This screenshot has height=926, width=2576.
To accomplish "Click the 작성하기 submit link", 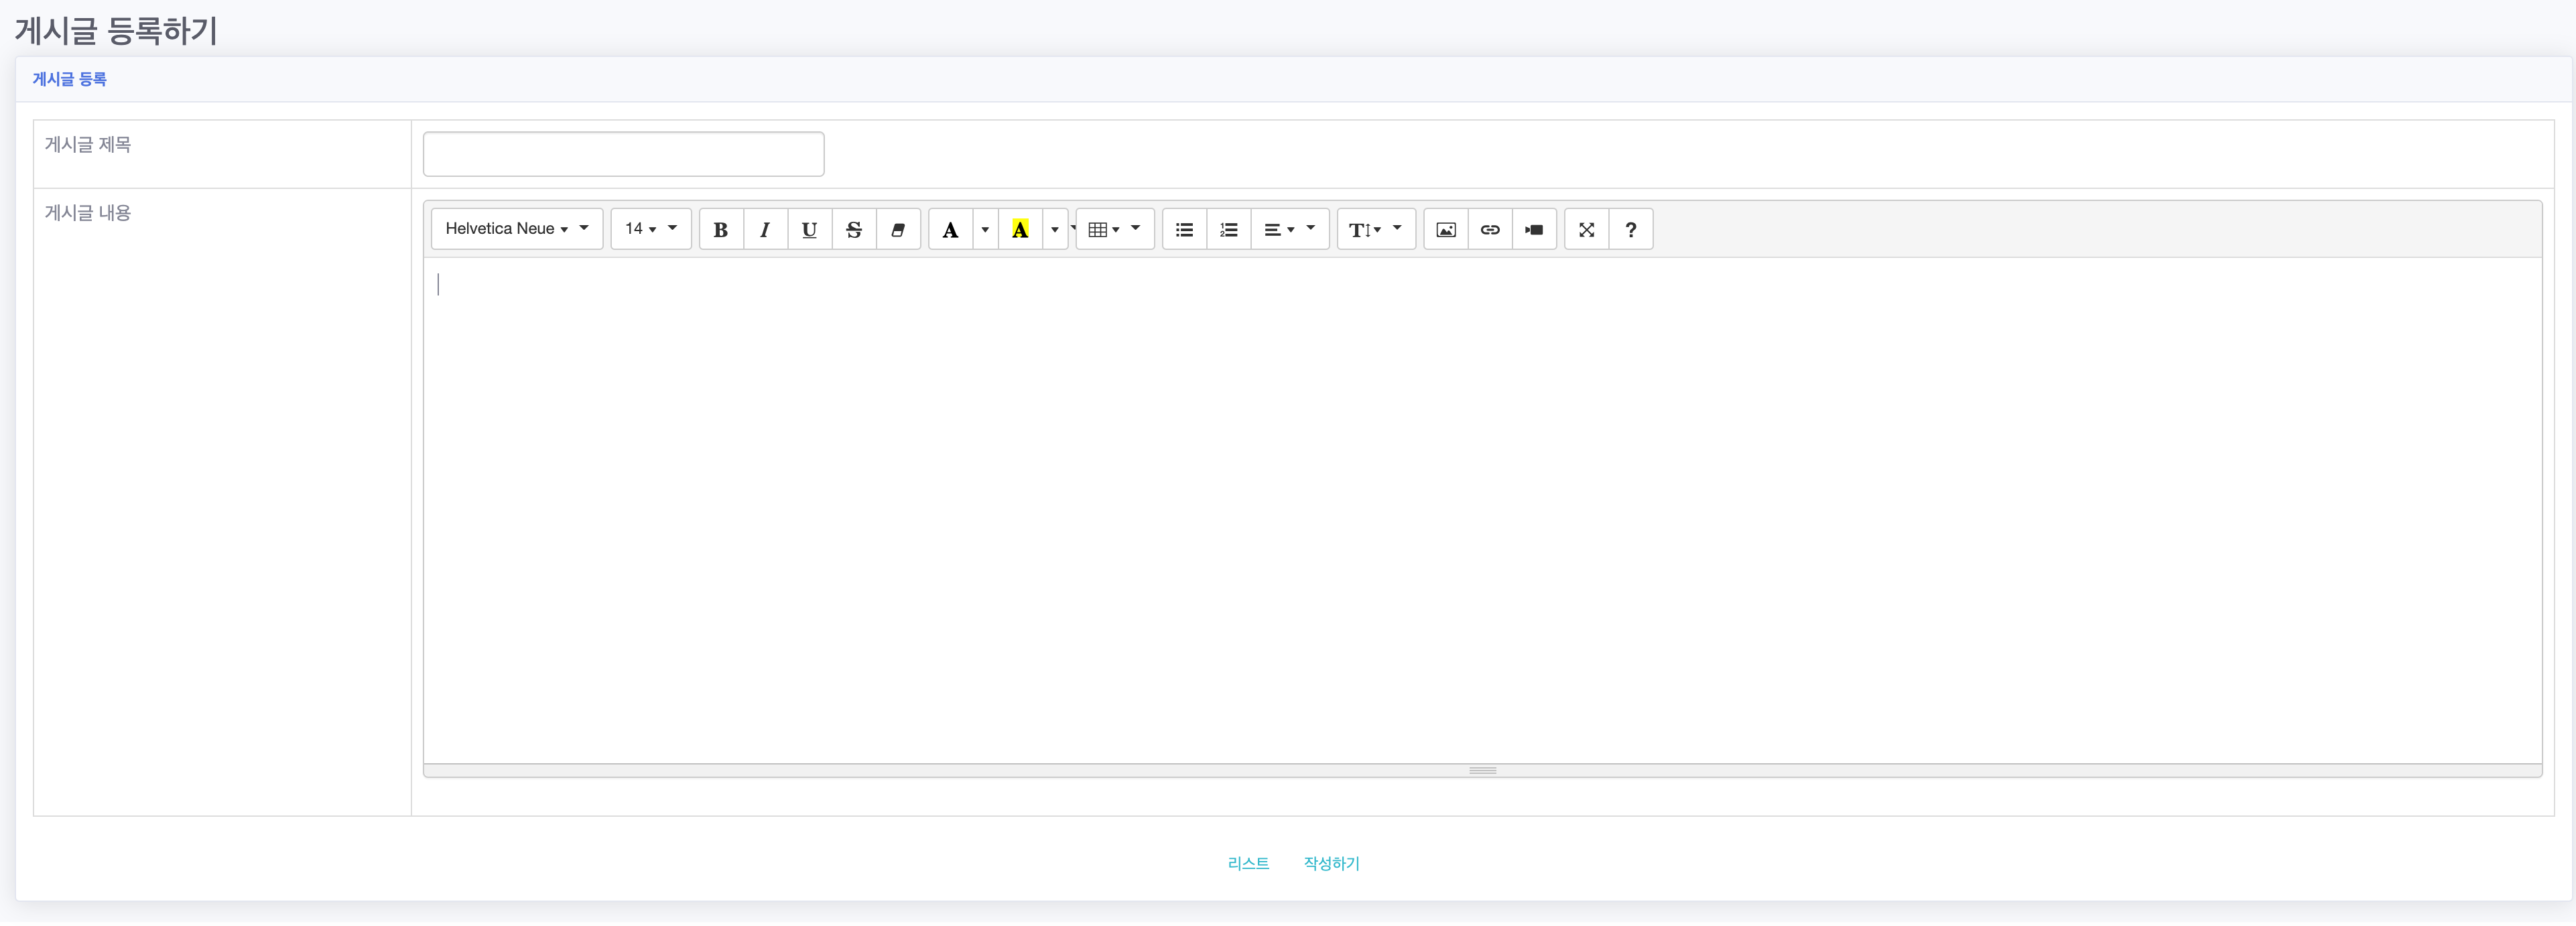I will coord(1331,863).
